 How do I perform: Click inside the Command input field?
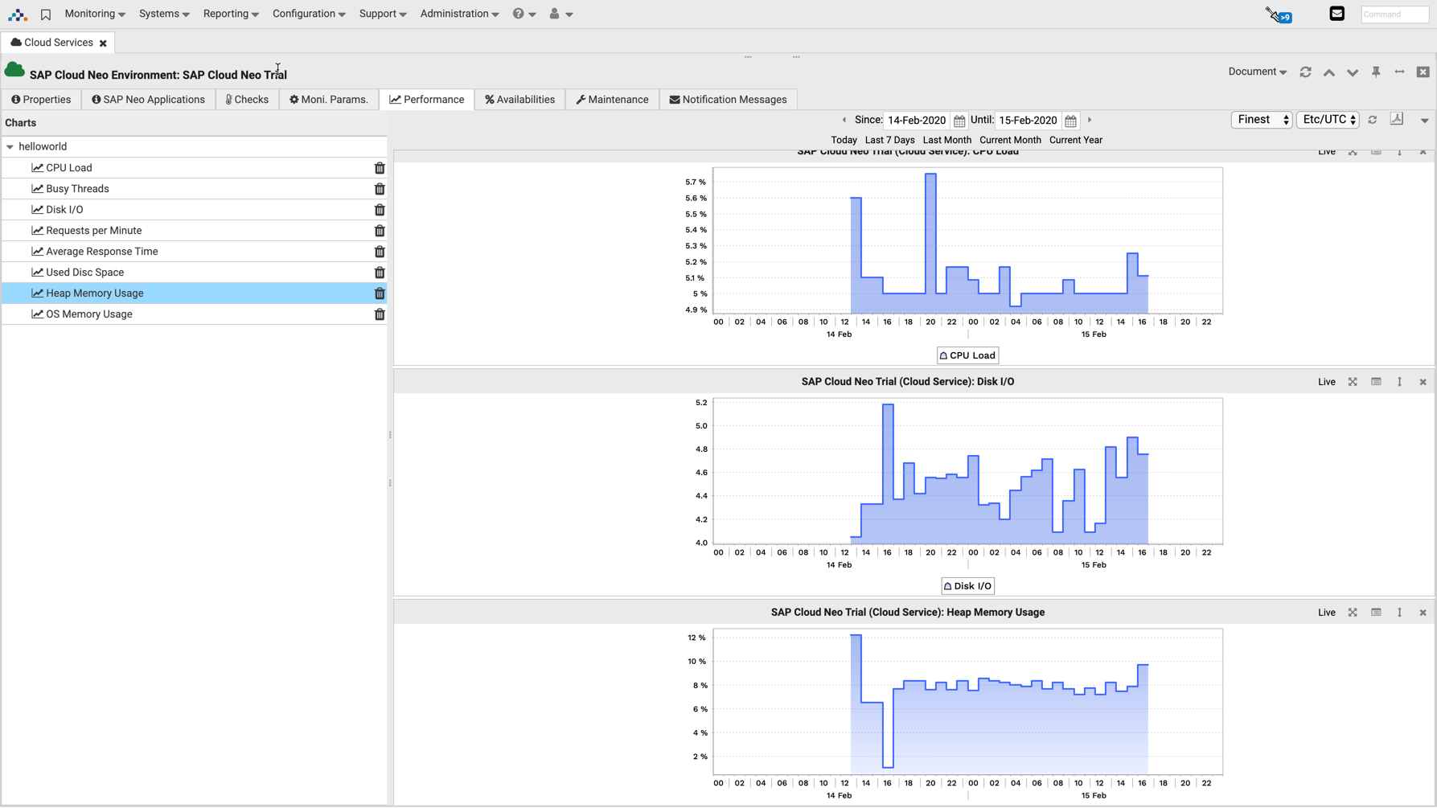pos(1394,14)
